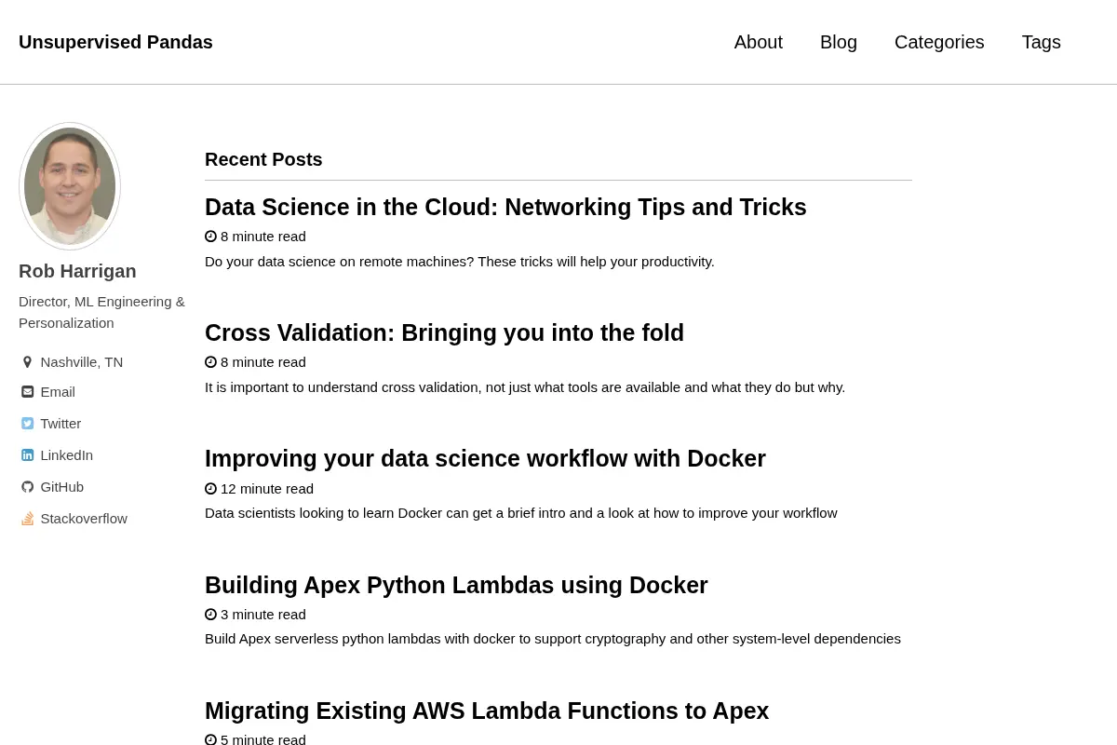Select Tags in the top navigation
Screen dimensions: 1117x745
pyautogui.click(x=1042, y=42)
